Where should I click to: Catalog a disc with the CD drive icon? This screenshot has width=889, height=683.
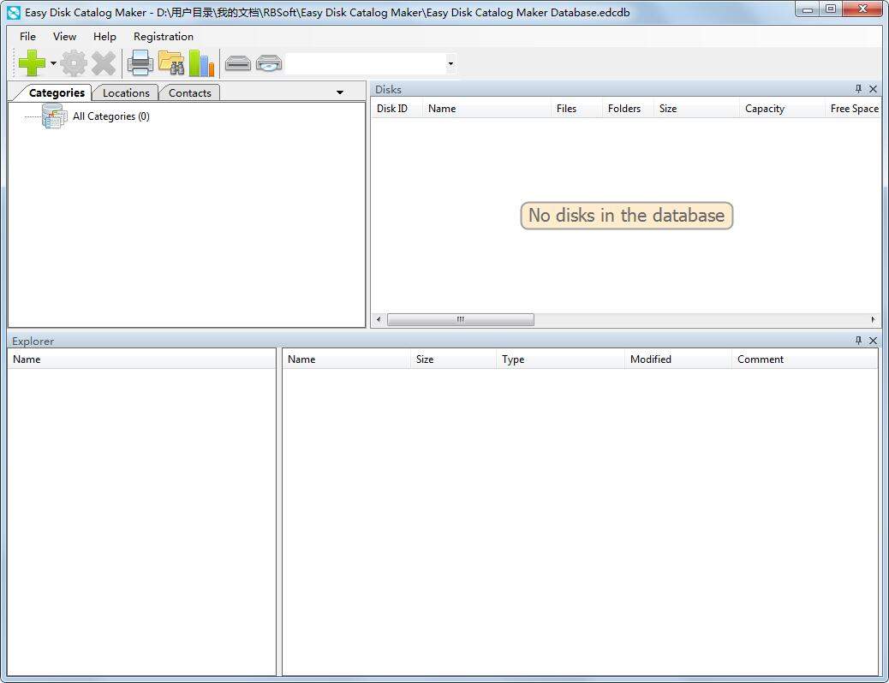(x=269, y=62)
